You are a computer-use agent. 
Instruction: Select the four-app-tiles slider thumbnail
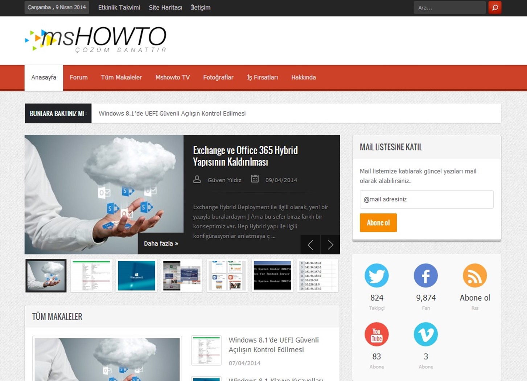[227, 276]
